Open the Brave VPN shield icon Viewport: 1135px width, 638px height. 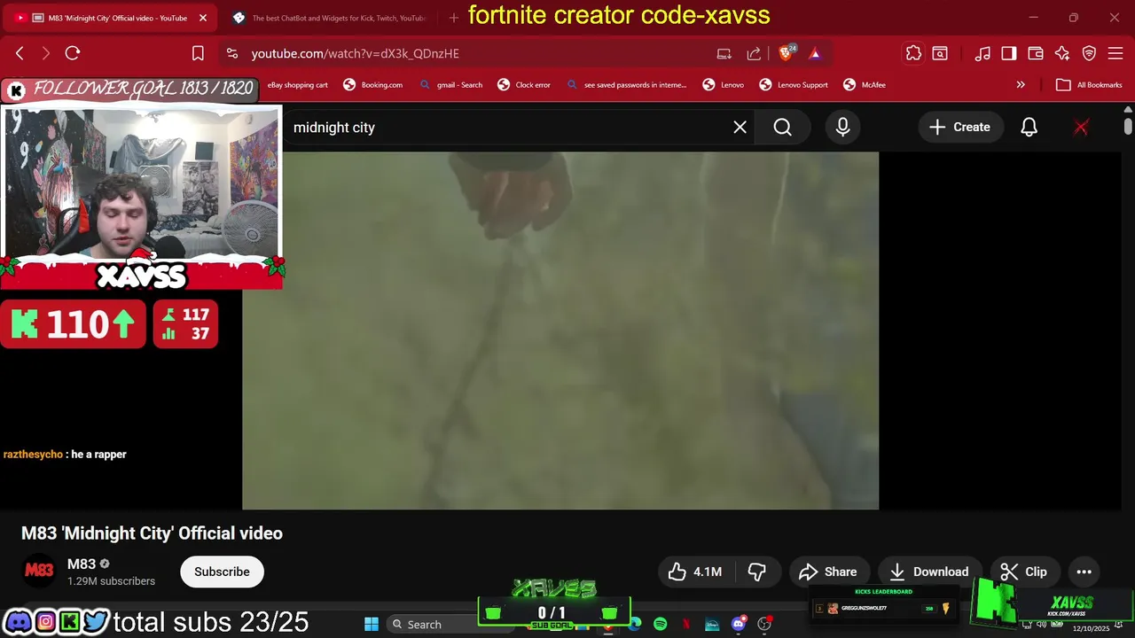coord(1089,53)
